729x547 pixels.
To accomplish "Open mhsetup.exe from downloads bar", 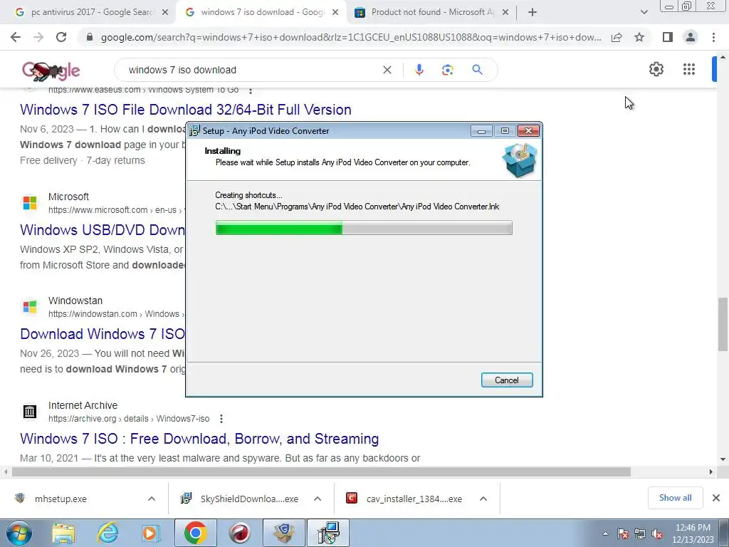I will coord(61,499).
